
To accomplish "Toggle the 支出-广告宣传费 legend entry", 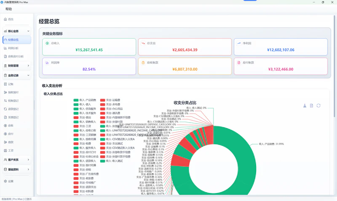I will click(x=86, y=174).
